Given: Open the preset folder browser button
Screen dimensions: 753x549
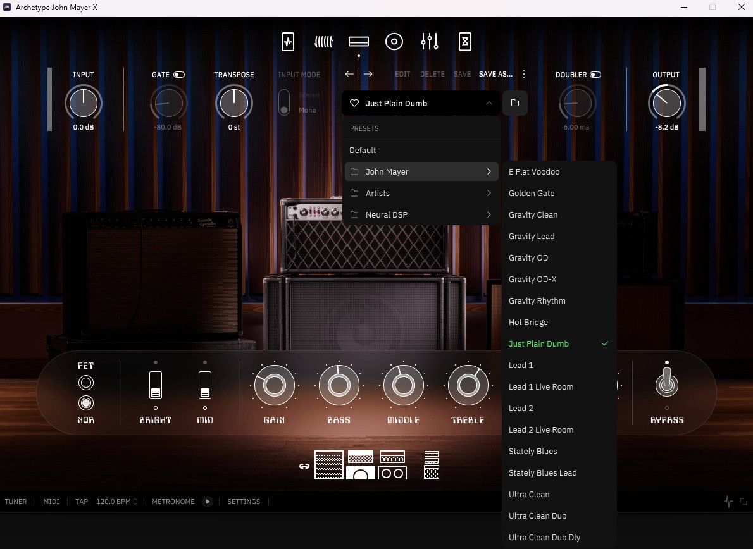Looking at the screenshot, I should pyautogui.click(x=515, y=103).
